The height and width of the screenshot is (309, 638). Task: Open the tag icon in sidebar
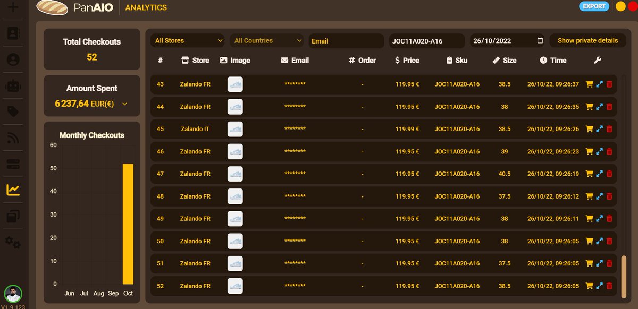coord(13,111)
